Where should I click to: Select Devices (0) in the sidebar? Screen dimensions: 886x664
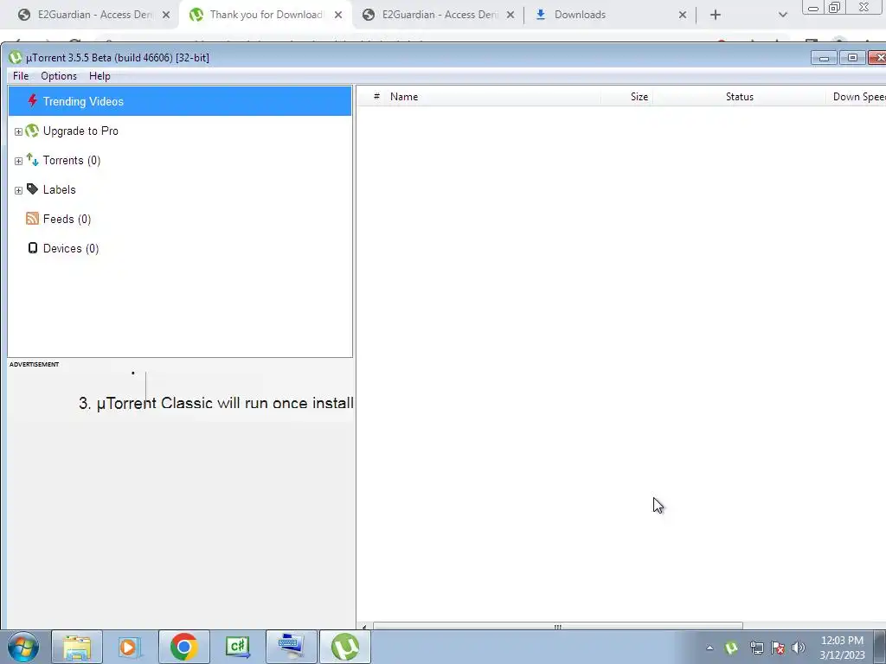(71, 248)
